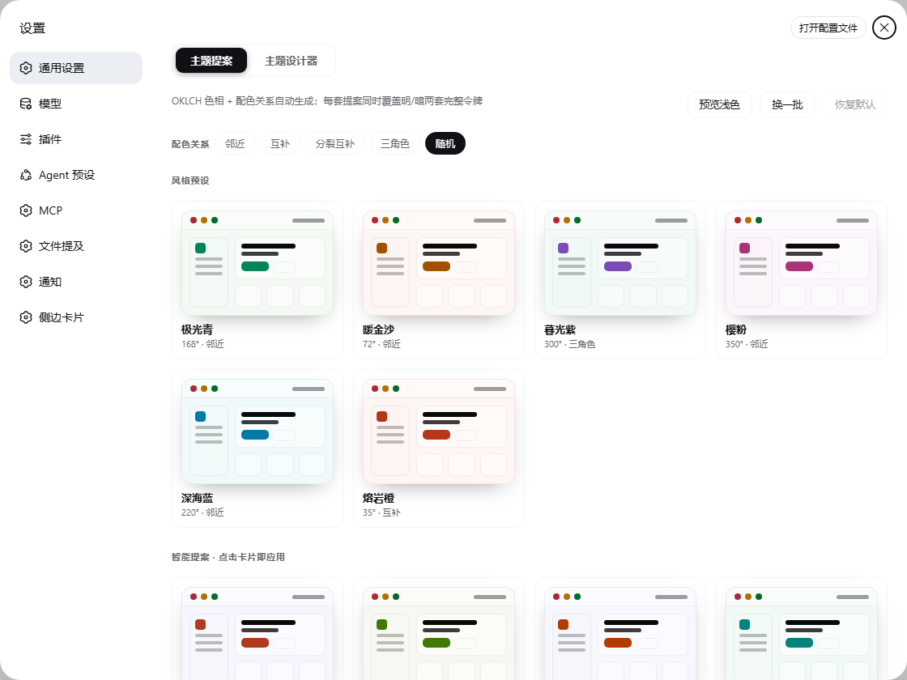Click the gear icon beside MCP
The width and height of the screenshot is (907, 680).
coord(25,210)
